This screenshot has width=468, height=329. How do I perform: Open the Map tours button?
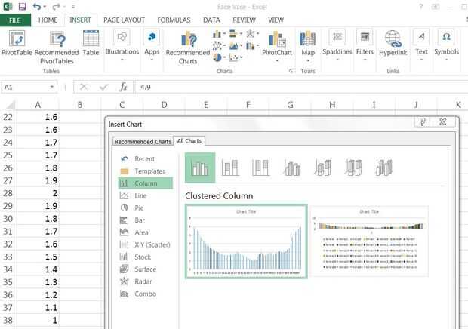[308, 46]
